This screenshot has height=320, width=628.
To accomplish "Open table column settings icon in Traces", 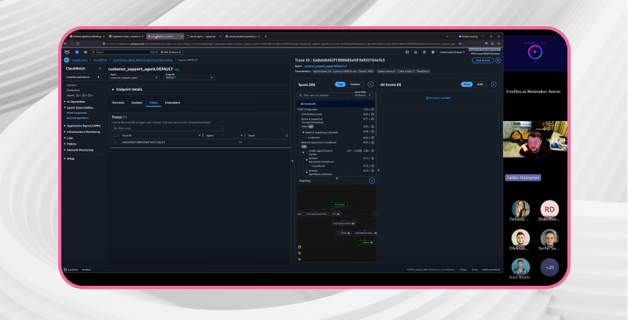I will [287, 135].
